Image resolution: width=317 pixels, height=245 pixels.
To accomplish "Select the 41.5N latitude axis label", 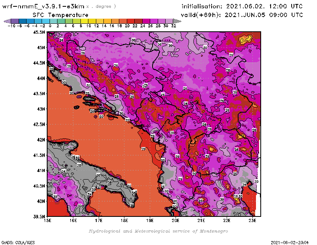I will [39, 155].
